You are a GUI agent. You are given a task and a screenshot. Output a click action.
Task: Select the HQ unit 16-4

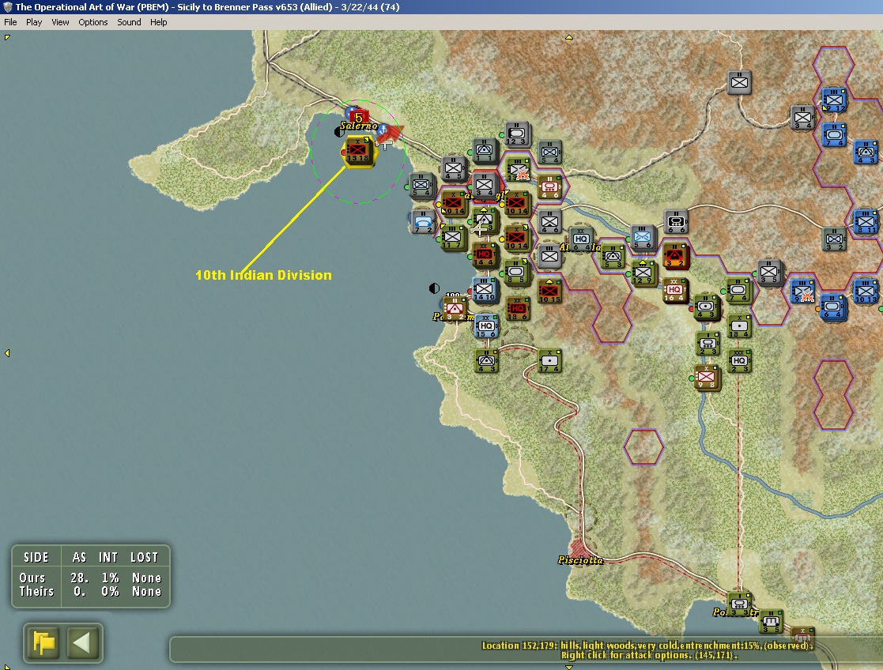[674, 290]
